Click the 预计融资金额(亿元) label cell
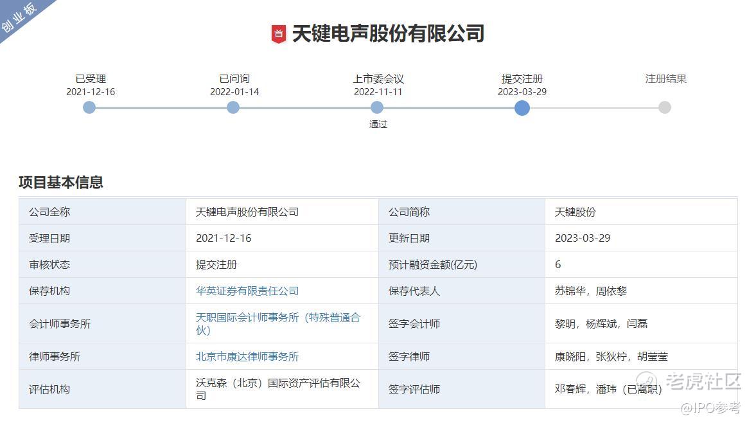This screenshot has width=756, height=425. click(x=462, y=264)
